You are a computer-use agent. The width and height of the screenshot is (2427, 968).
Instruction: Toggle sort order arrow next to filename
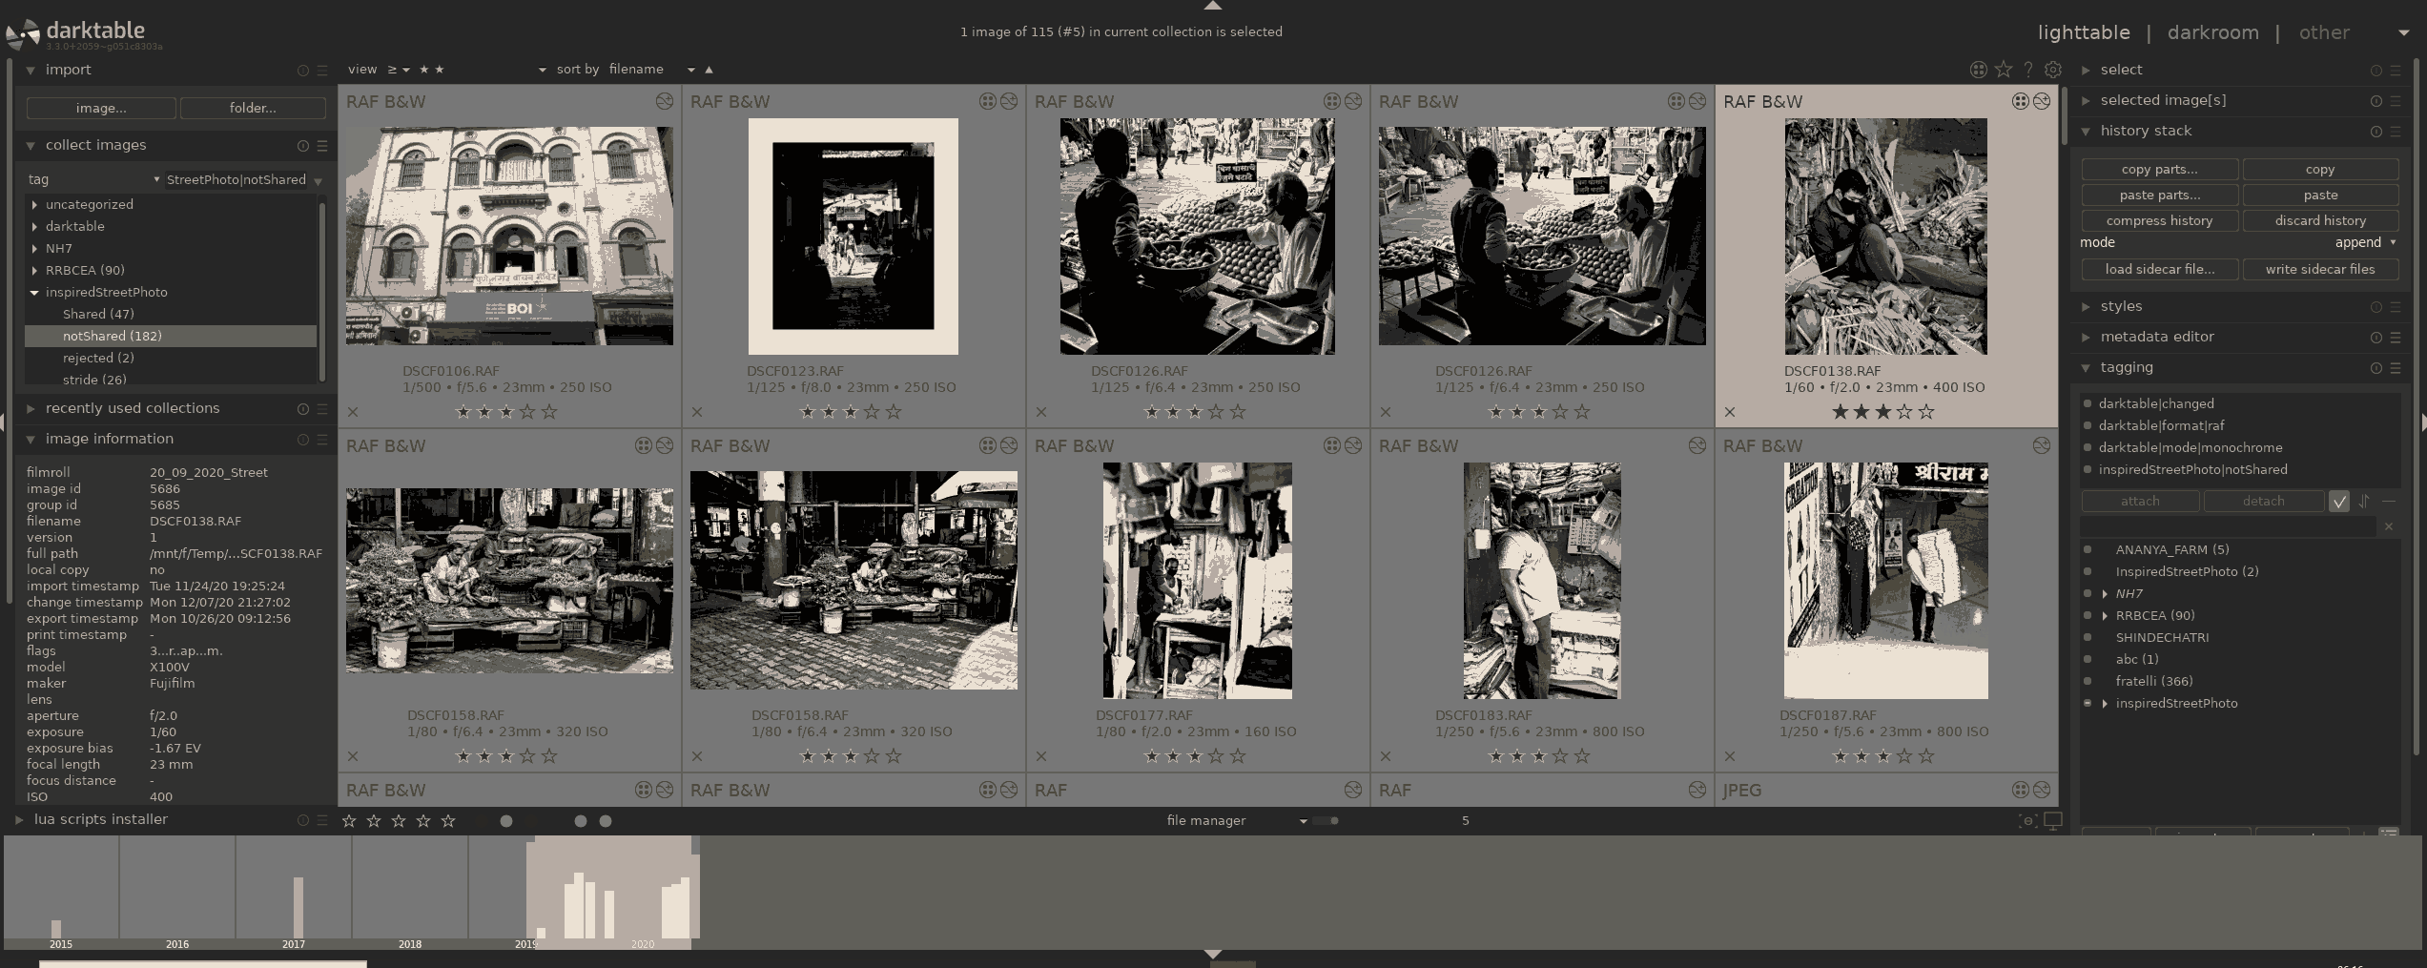click(x=709, y=70)
